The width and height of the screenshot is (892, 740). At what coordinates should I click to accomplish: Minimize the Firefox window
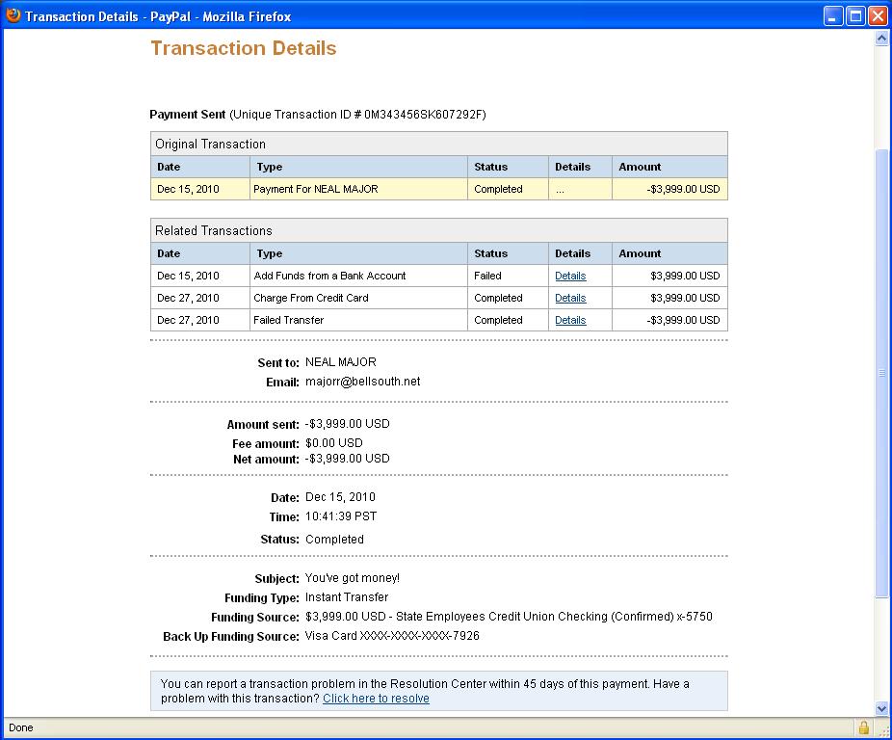(832, 16)
